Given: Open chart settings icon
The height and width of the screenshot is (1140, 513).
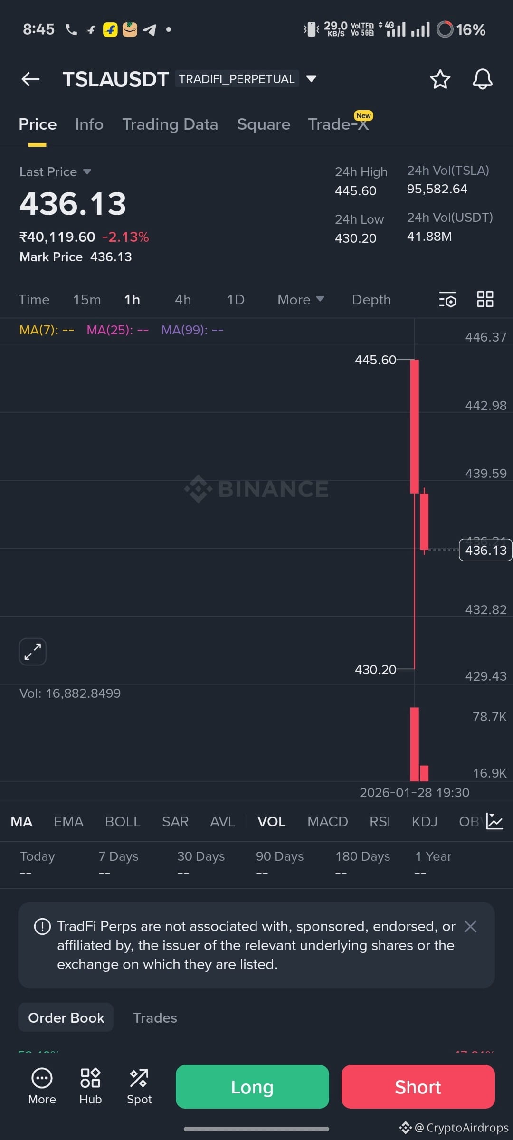Looking at the screenshot, I should (447, 299).
